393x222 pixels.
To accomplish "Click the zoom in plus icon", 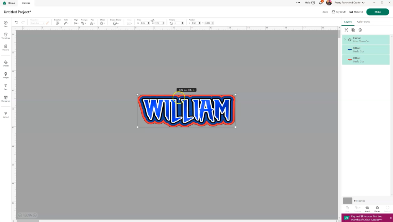I will click(35, 215).
